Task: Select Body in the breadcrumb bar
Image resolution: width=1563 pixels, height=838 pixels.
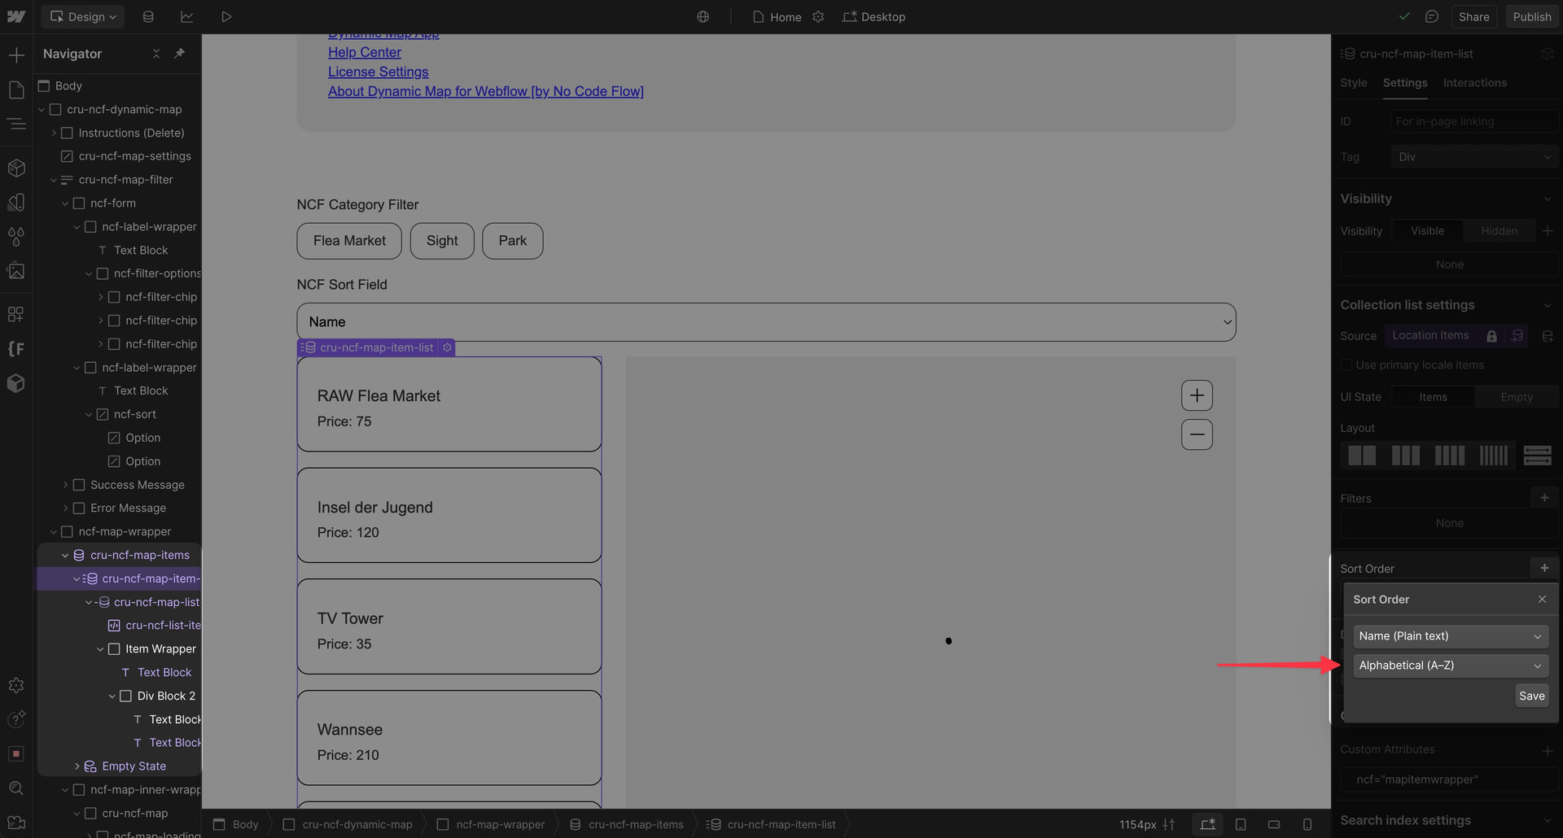Action: tap(237, 824)
